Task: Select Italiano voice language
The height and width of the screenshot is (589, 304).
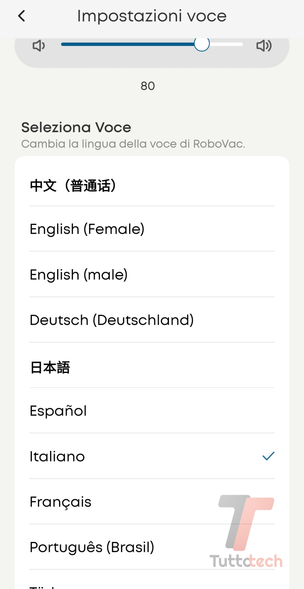Action: pyautogui.click(x=57, y=456)
